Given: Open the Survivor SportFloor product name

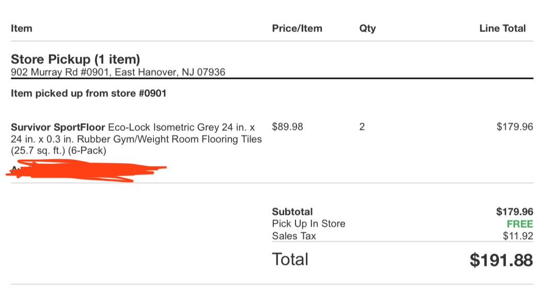Looking at the screenshot, I should pyautogui.click(x=58, y=127).
